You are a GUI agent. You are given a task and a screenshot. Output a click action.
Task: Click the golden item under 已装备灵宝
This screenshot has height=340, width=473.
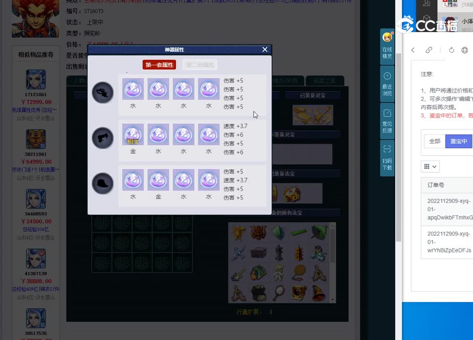(313, 115)
